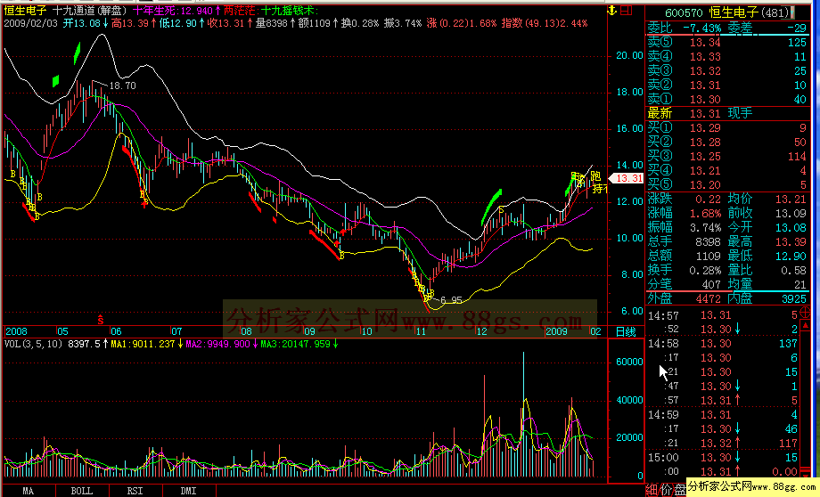820x497 pixels.
Task: Click the red window-layout icon beside the anchor
Action: pyautogui.click(x=627, y=11)
